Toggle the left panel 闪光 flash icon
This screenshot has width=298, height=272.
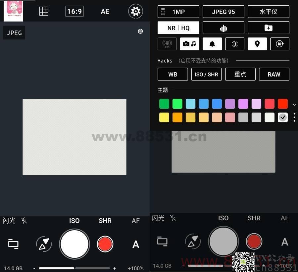point(24,220)
